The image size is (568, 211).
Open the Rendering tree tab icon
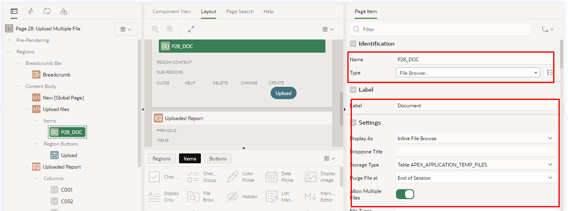(x=14, y=11)
